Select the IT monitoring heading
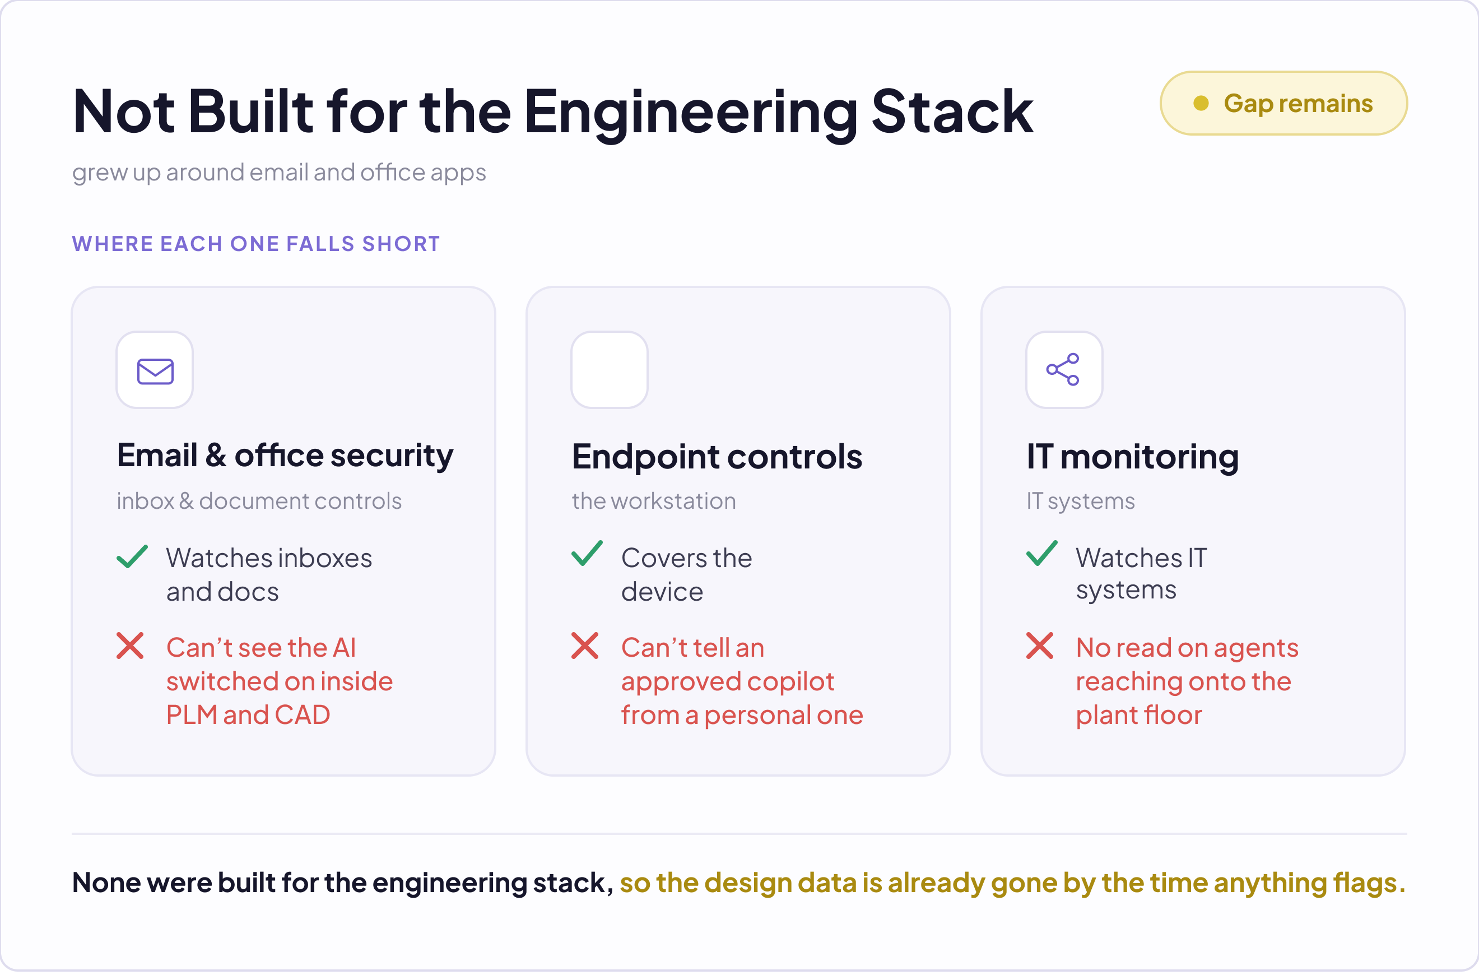1479x975 pixels. pyautogui.click(x=1133, y=457)
